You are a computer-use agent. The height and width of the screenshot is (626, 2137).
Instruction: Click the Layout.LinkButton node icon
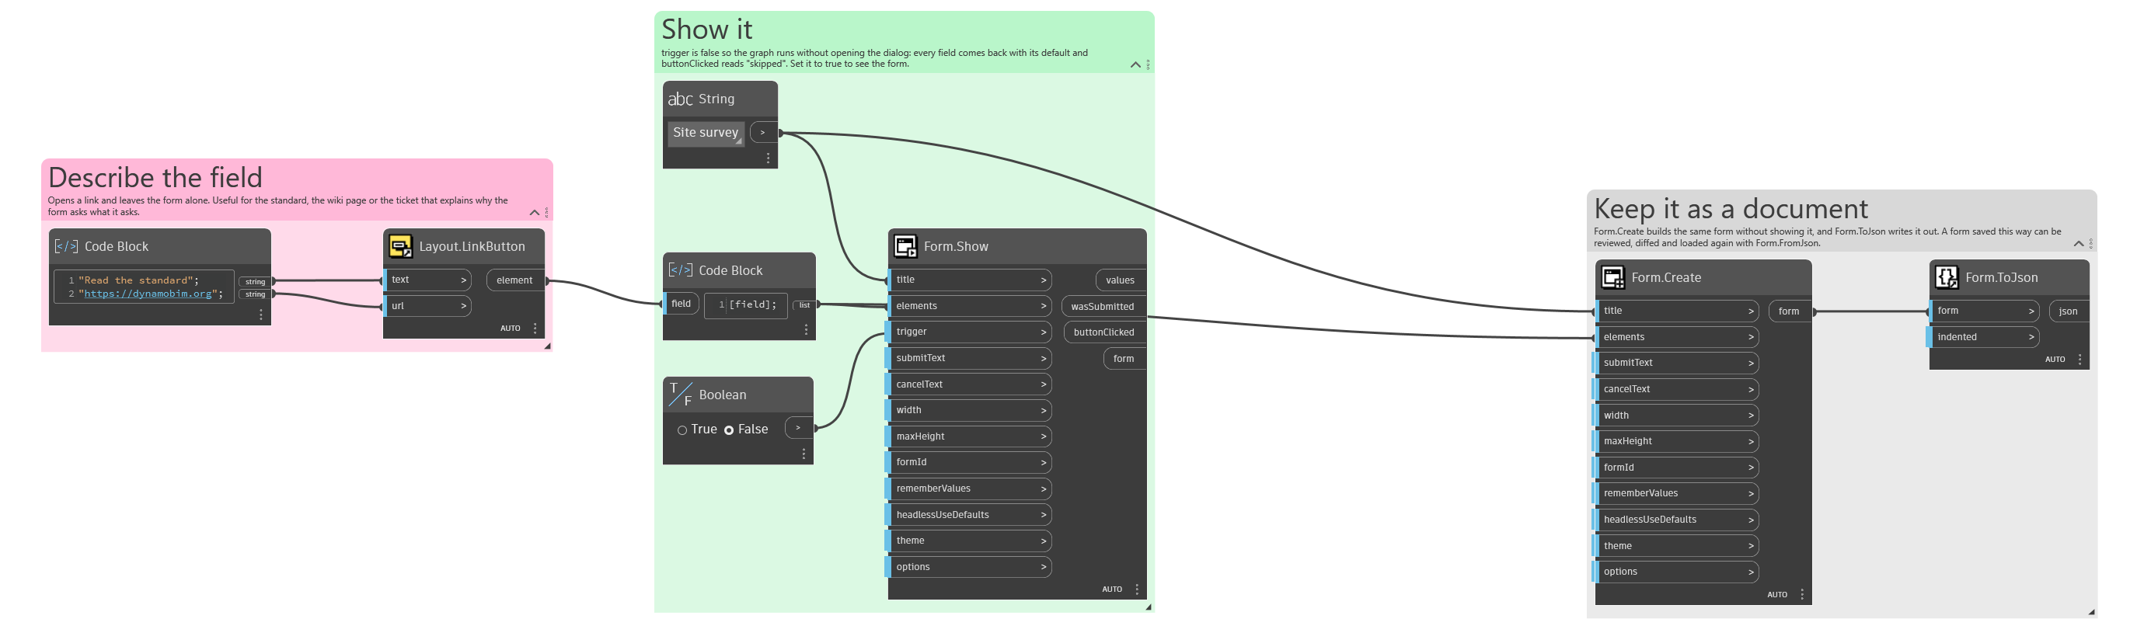tap(401, 246)
